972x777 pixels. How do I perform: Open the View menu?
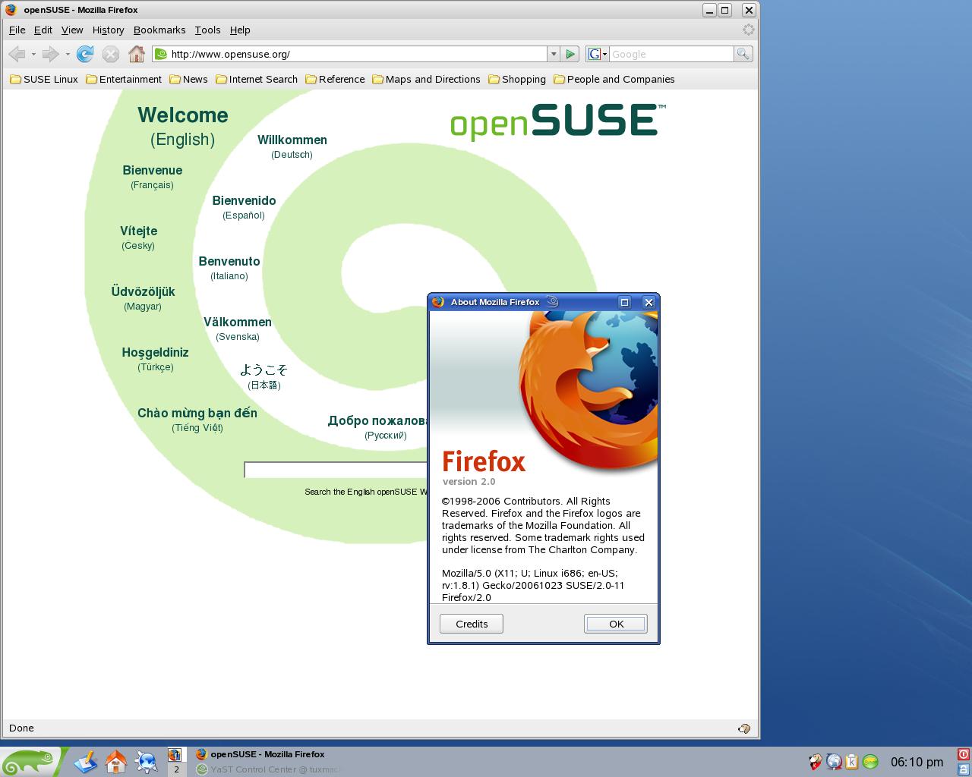72,30
